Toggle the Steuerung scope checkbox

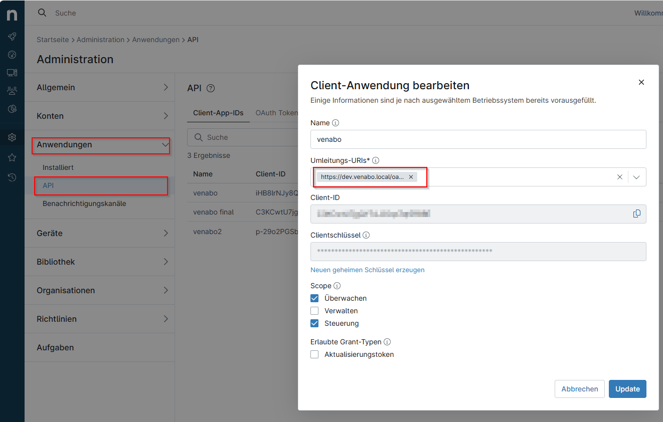pyautogui.click(x=314, y=323)
